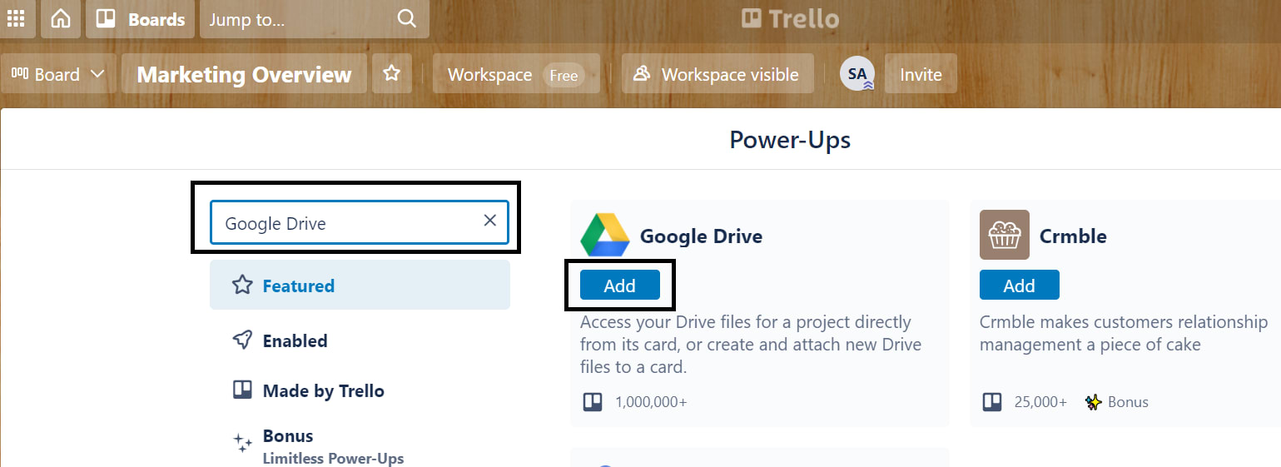
Task: Click the Made by Trello board icon
Action: [242, 390]
